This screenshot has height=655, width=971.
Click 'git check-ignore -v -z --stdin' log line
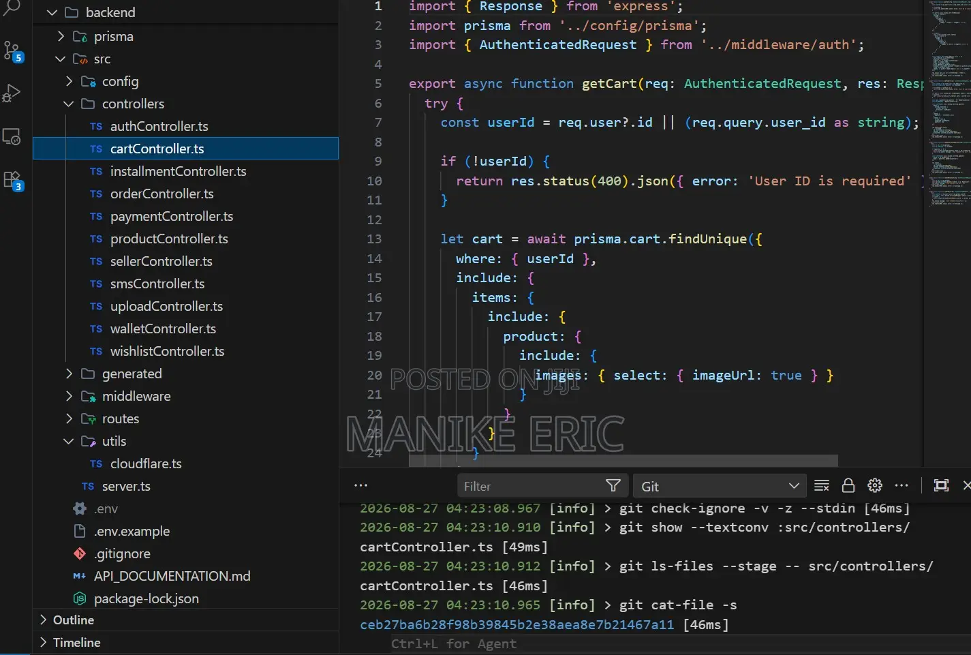(x=737, y=508)
